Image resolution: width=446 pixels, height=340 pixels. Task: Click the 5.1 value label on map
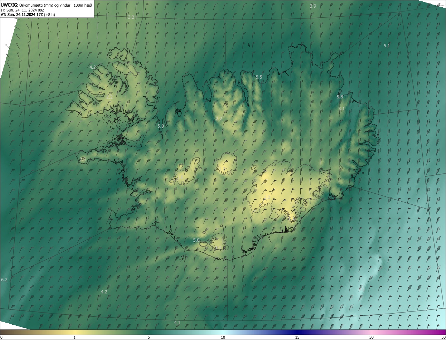(387, 46)
